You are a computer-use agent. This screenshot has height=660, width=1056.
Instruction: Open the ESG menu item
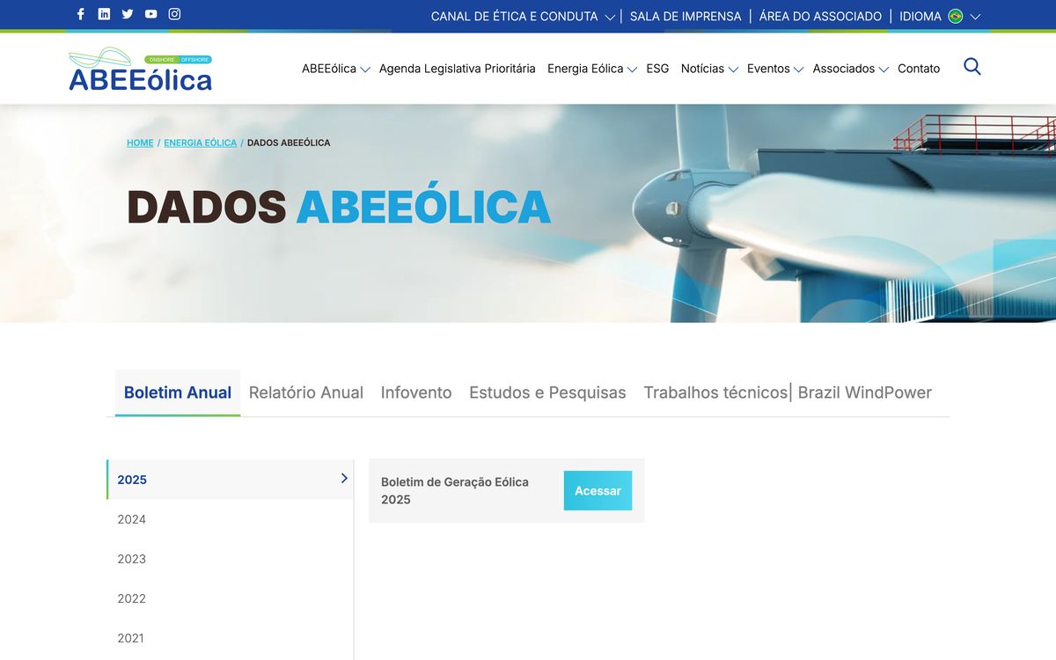(657, 69)
